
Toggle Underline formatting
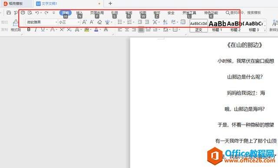coord(43,30)
